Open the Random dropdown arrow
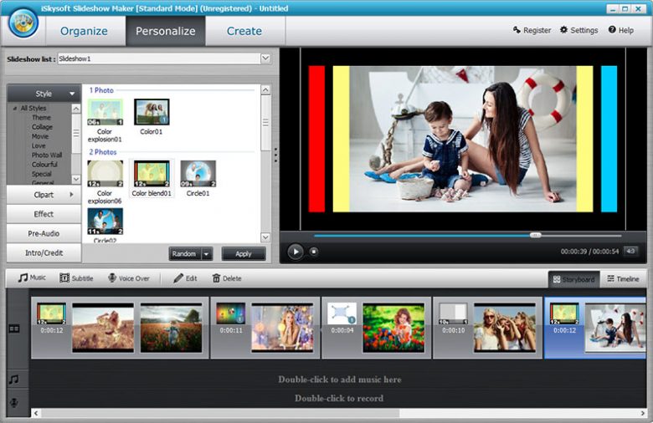This screenshot has height=423, width=653. coord(206,254)
